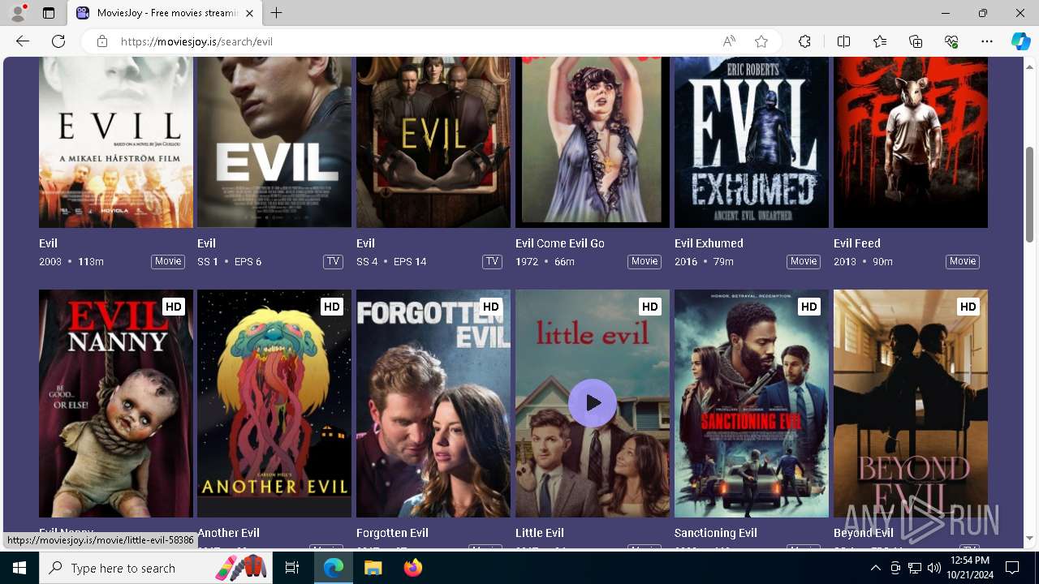
Task: Open Read aloud icon in address bar
Action: click(729, 41)
